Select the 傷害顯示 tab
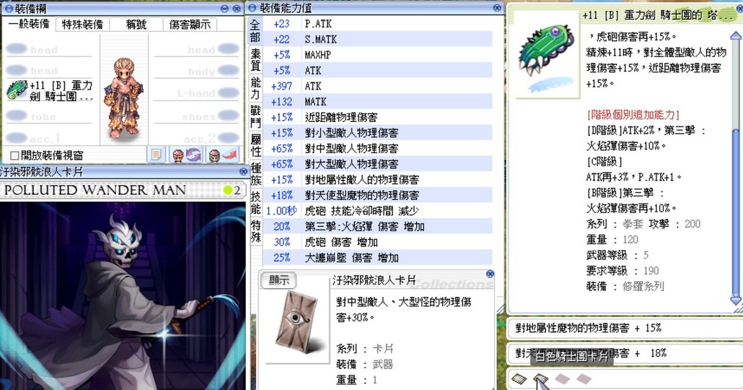This screenshot has height=390, width=743. pos(191,24)
